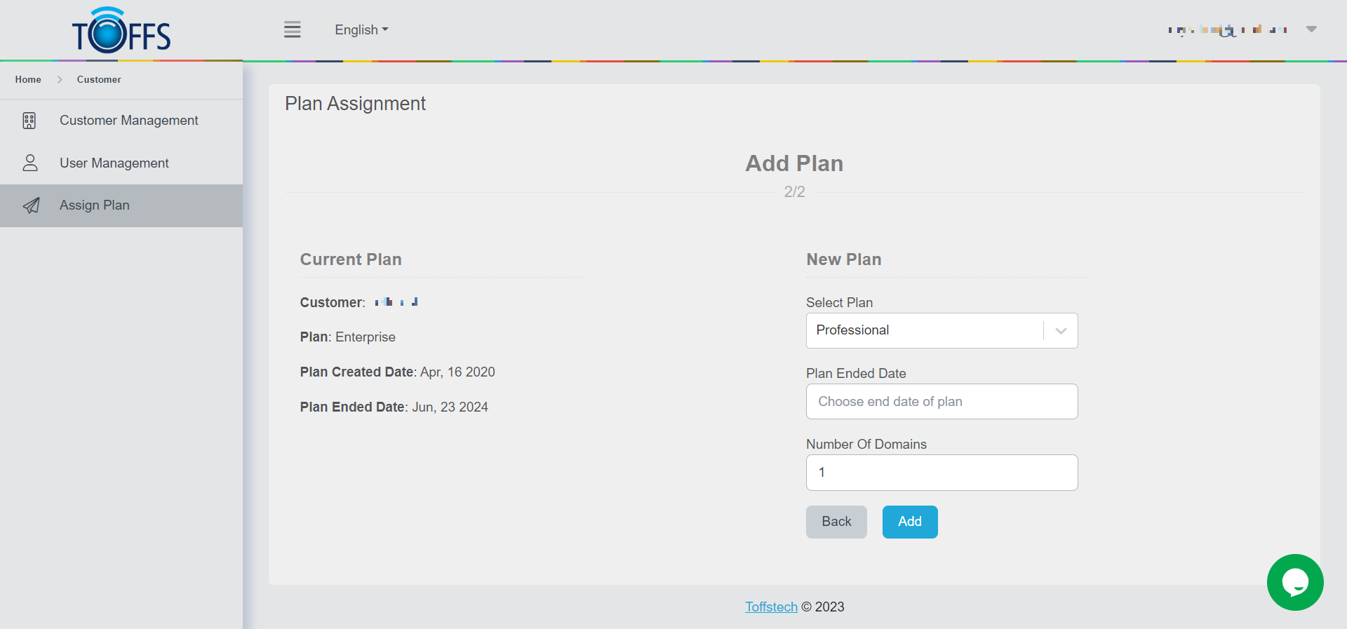This screenshot has height=629, width=1347.
Task: Open Customer Management menu item
Action: (x=129, y=121)
